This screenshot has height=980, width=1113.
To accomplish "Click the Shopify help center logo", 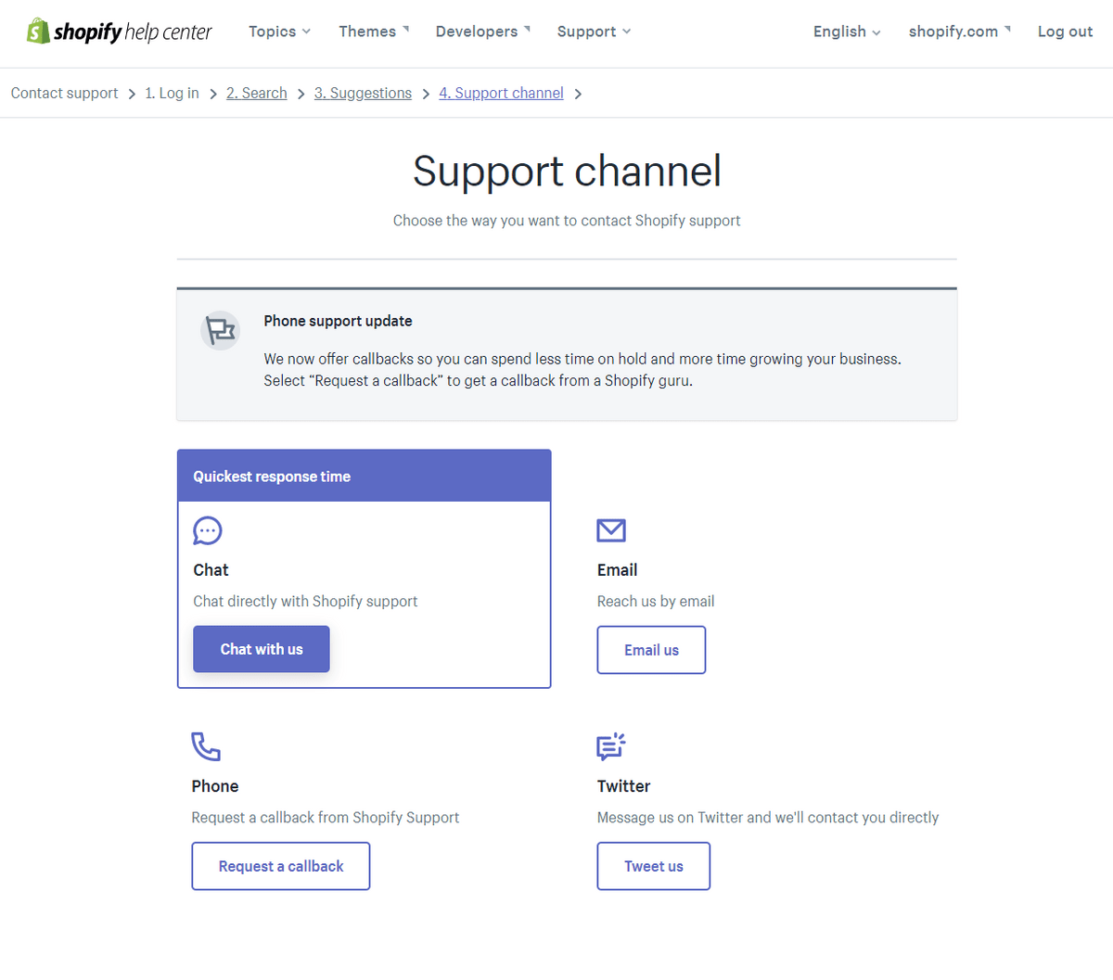I will (x=119, y=32).
